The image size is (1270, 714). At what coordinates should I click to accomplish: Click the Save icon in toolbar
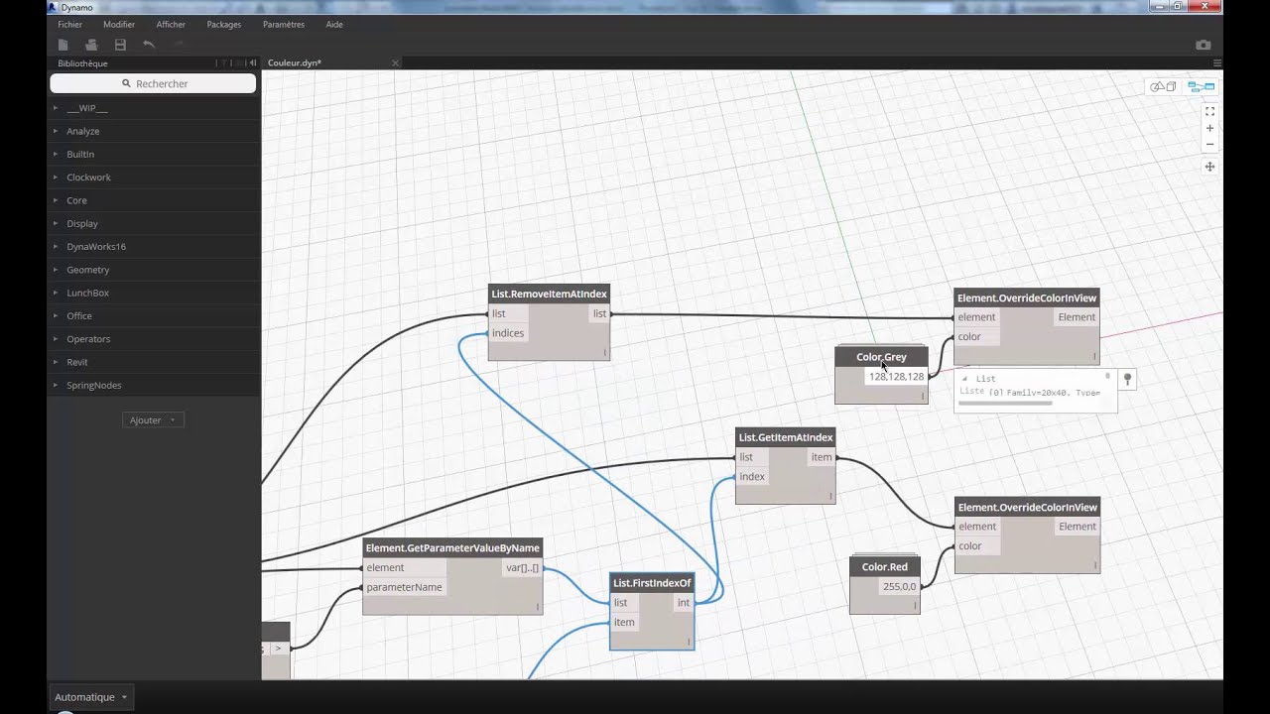pyautogui.click(x=120, y=45)
